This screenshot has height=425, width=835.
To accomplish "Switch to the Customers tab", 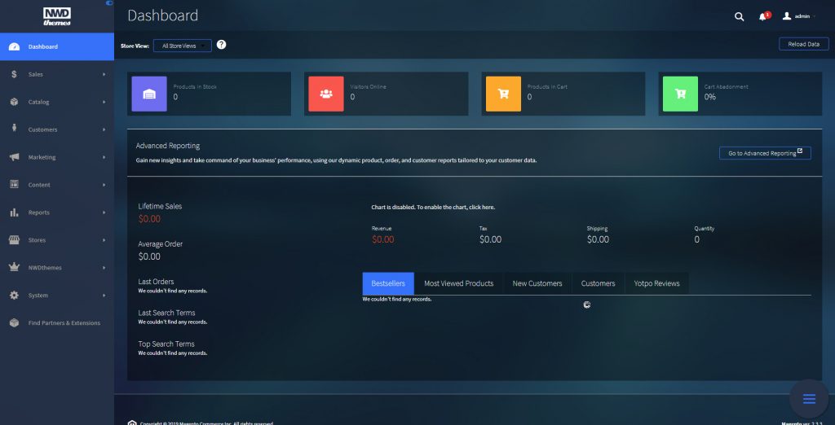I will 598,283.
